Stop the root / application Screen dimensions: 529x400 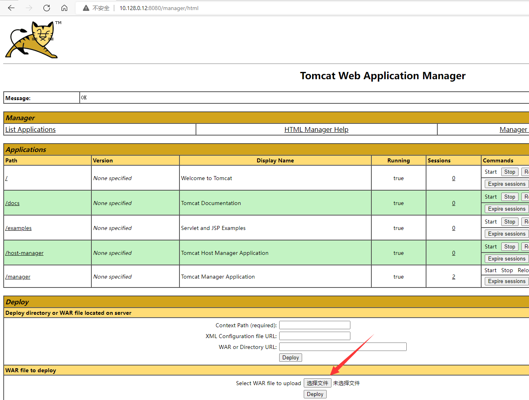[510, 172]
